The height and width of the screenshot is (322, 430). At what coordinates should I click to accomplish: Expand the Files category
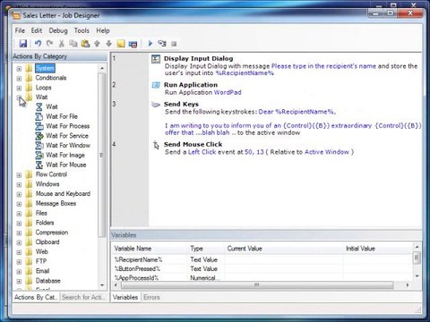(x=19, y=214)
